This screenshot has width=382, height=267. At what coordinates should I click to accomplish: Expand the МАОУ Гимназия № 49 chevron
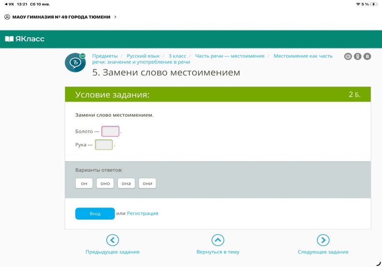coord(115,17)
